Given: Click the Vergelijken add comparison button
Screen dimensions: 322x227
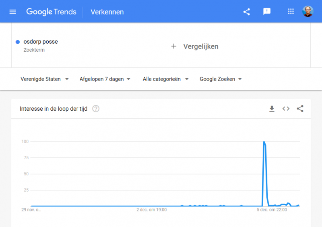Looking at the screenshot, I should pos(194,47).
